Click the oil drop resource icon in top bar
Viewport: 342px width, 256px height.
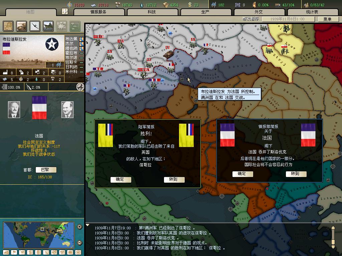pos(142,5)
